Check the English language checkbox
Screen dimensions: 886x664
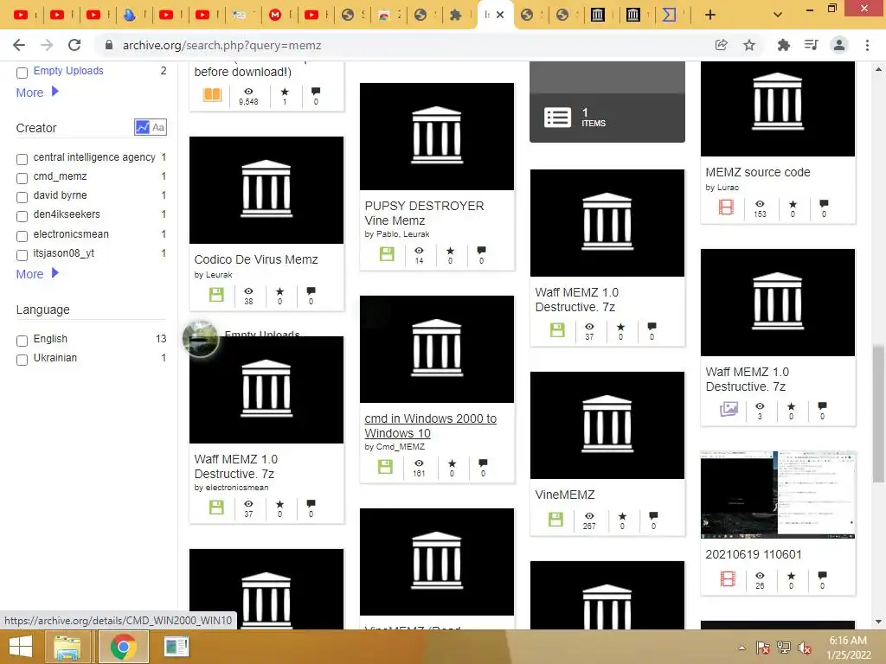[22, 341]
